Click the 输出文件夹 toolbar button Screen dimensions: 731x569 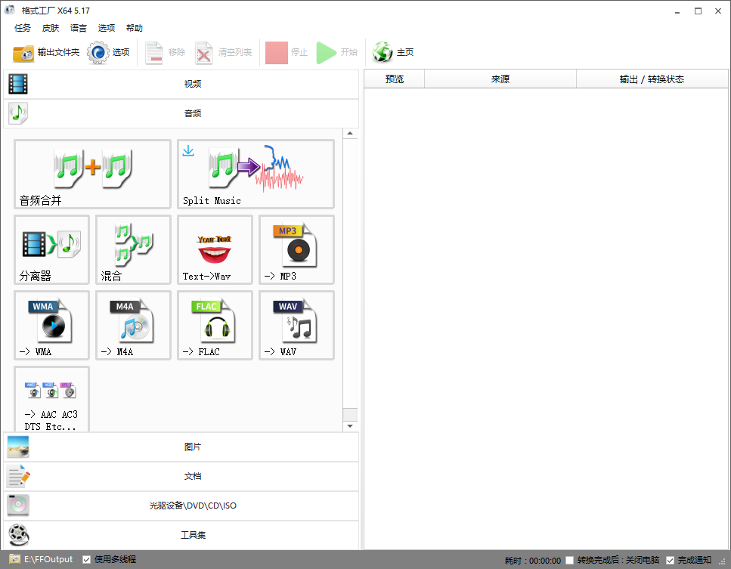click(x=46, y=52)
